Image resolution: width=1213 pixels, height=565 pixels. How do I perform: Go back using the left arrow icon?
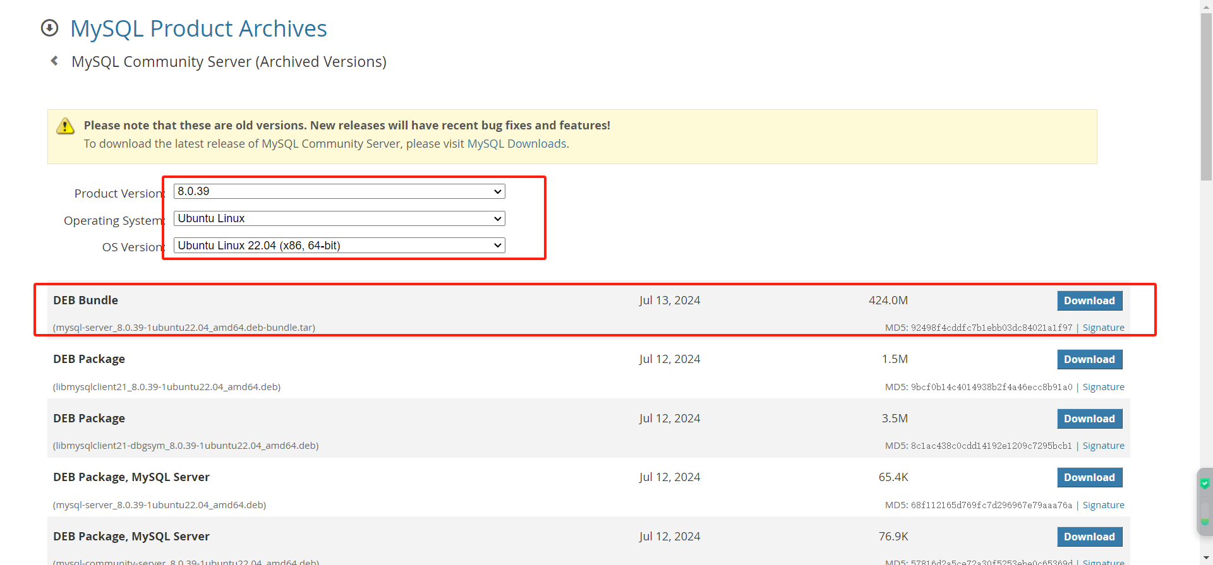(x=54, y=61)
